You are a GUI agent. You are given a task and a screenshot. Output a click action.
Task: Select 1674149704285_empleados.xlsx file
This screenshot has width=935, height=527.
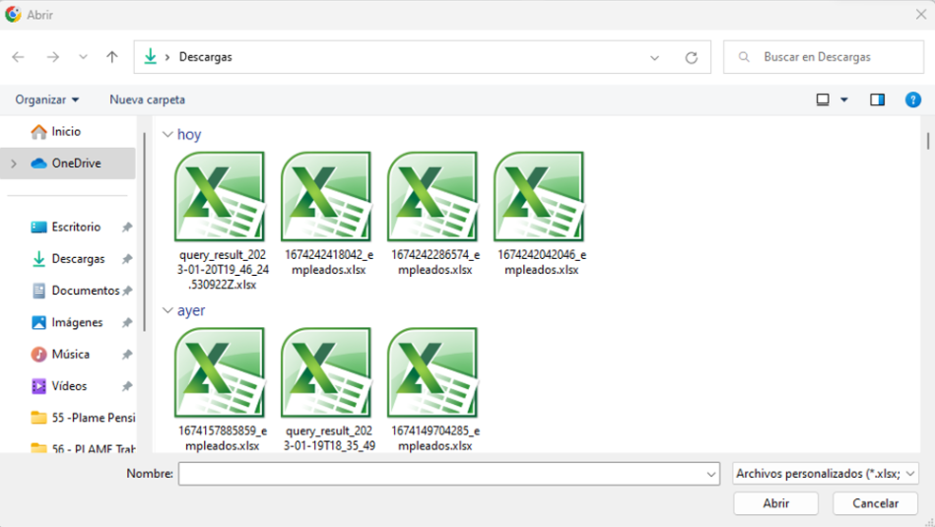[434, 389]
